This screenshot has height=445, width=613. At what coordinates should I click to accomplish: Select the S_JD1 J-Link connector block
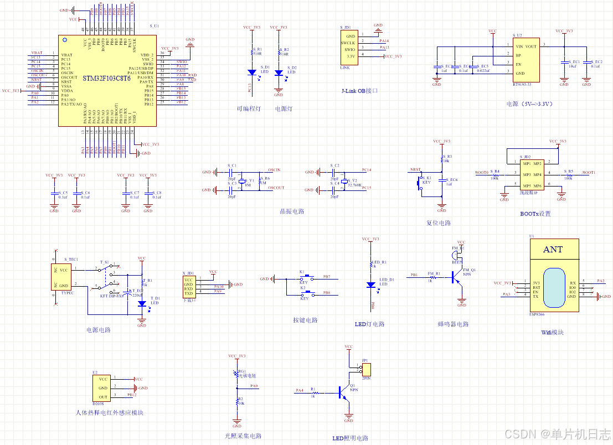pos(349,47)
